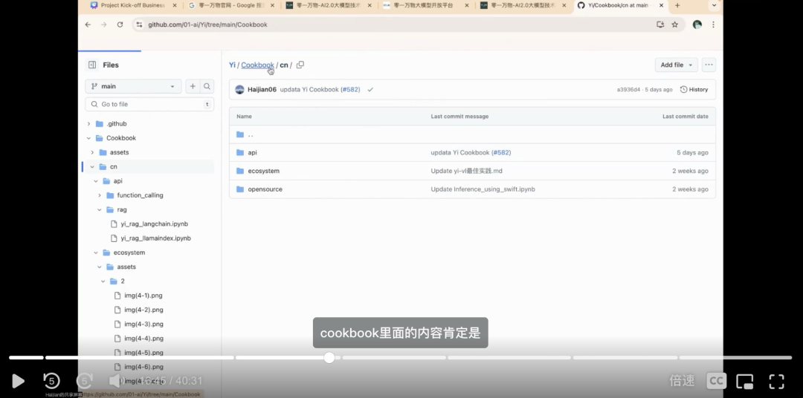Screen dimensions: 803x398
Task: Click the video progress slider handle
Action: [329, 358]
